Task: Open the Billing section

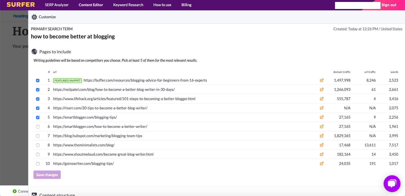Action: [x=186, y=5]
